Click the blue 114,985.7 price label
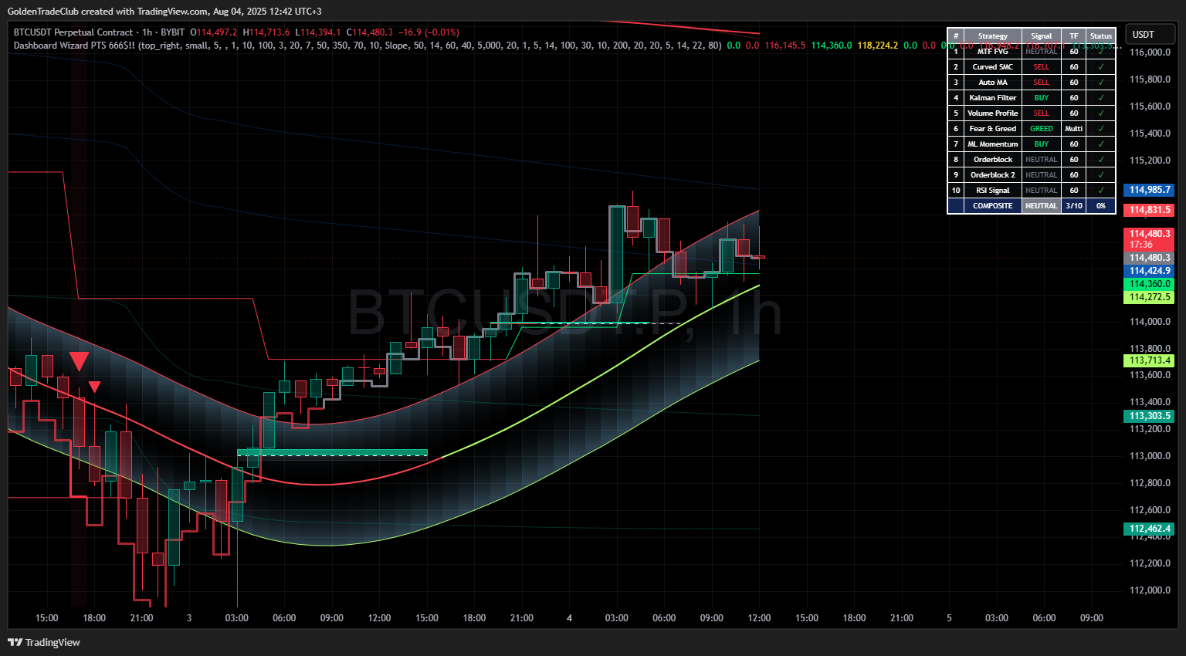Image resolution: width=1186 pixels, height=656 pixels. pos(1149,190)
